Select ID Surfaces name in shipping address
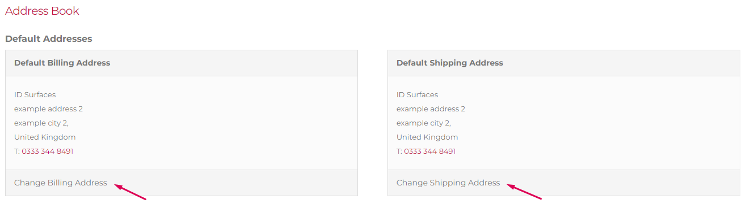 (x=418, y=94)
